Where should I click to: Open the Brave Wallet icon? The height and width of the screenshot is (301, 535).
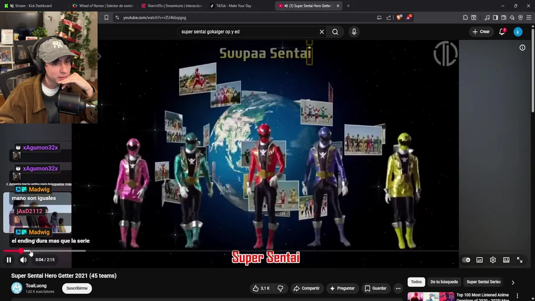(x=504, y=18)
